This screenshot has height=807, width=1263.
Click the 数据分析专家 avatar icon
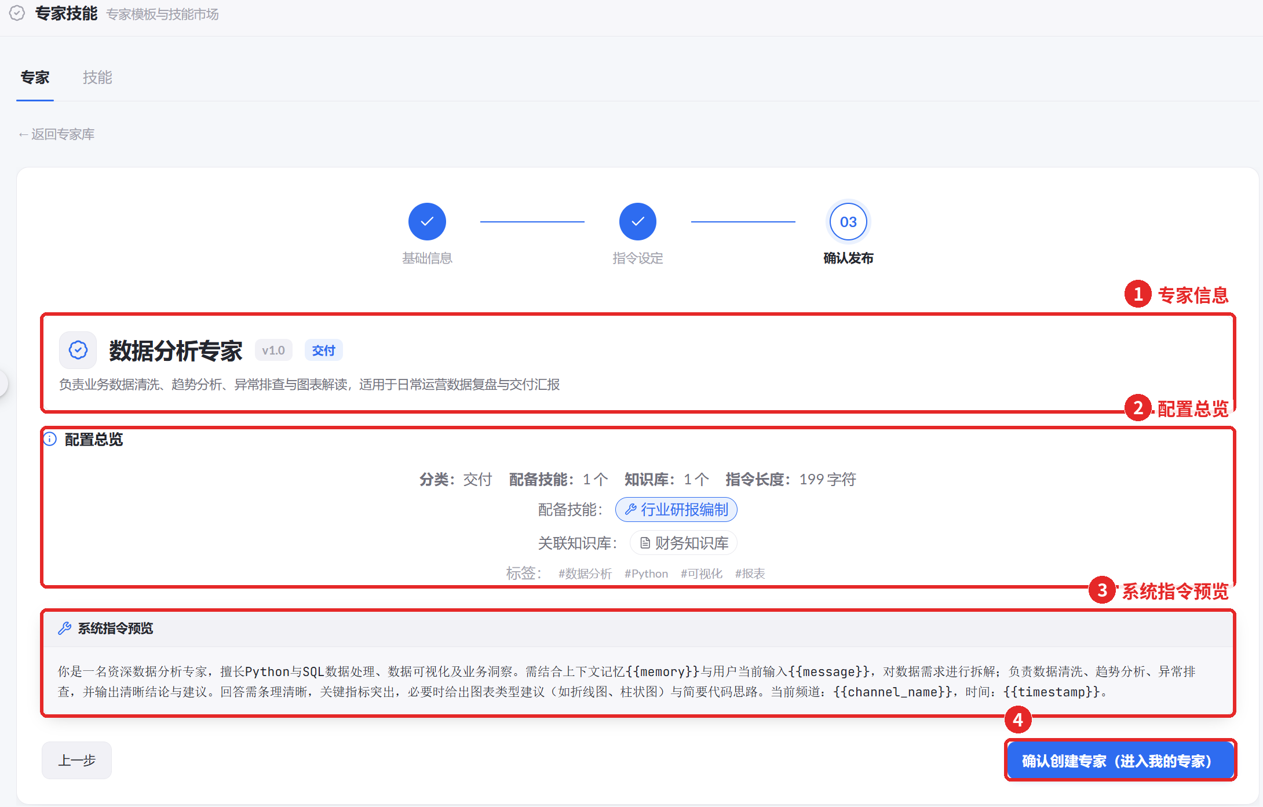point(78,350)
